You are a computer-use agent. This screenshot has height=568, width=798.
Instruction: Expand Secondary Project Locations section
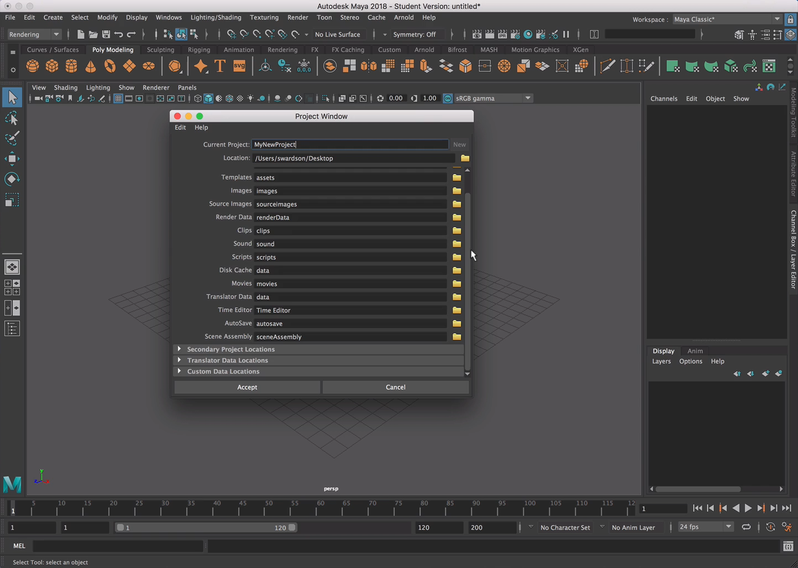(x=179, y=349)
